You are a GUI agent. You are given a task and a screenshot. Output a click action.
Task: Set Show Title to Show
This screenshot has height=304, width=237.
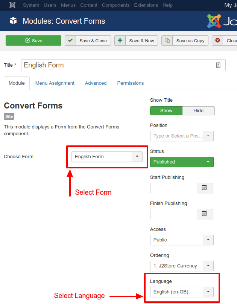(166, 110)
